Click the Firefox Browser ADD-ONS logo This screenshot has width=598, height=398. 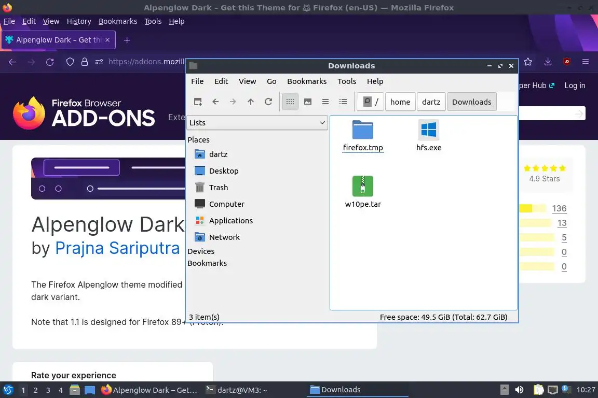(x=84, y=113)
